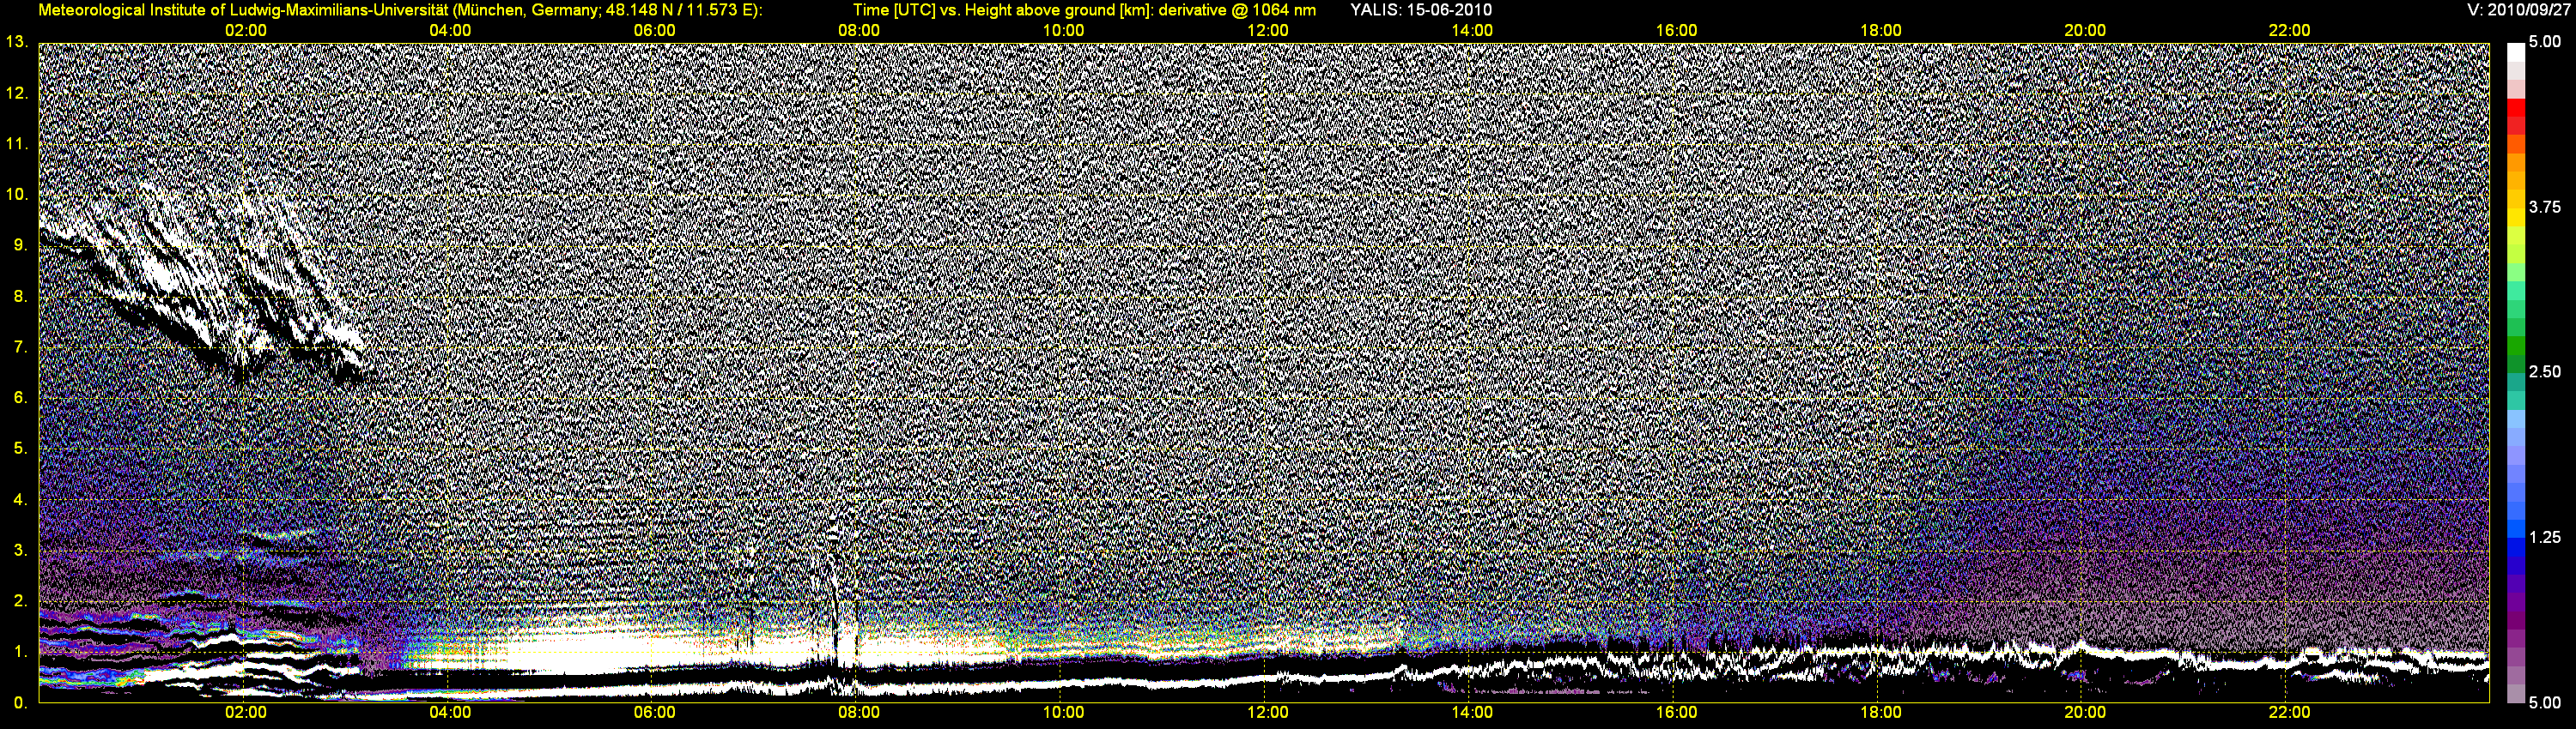Image resolution: width=2576 pixels, height=729 pixels.
Task: Click the 'derivative @ 1064 nm' title text
Action: 1237,10
